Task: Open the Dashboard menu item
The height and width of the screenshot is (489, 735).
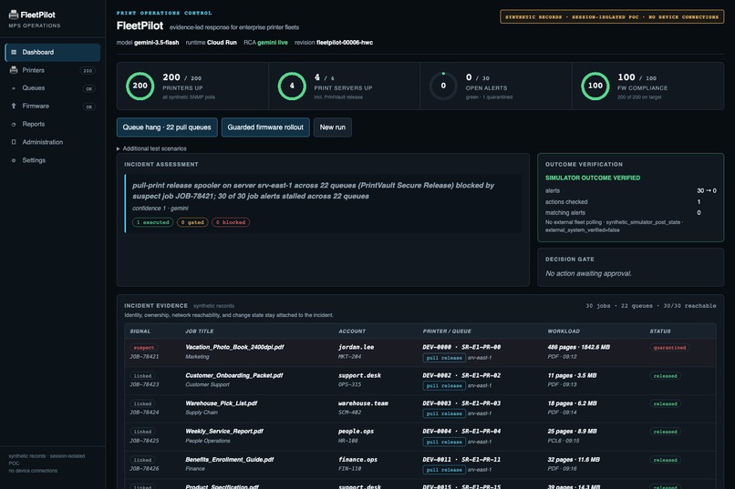Action: [53, 52]
